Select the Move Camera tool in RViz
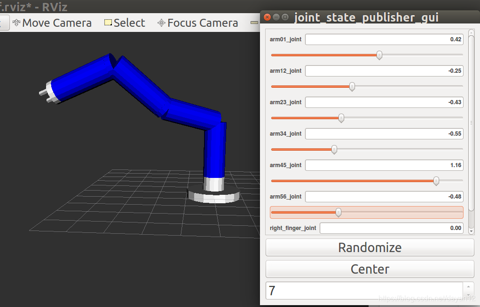The image size is (480, 307). [52, 23]
